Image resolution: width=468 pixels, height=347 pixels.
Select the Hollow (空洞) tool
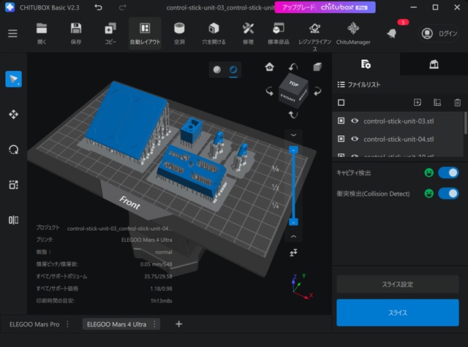[179, 34]
